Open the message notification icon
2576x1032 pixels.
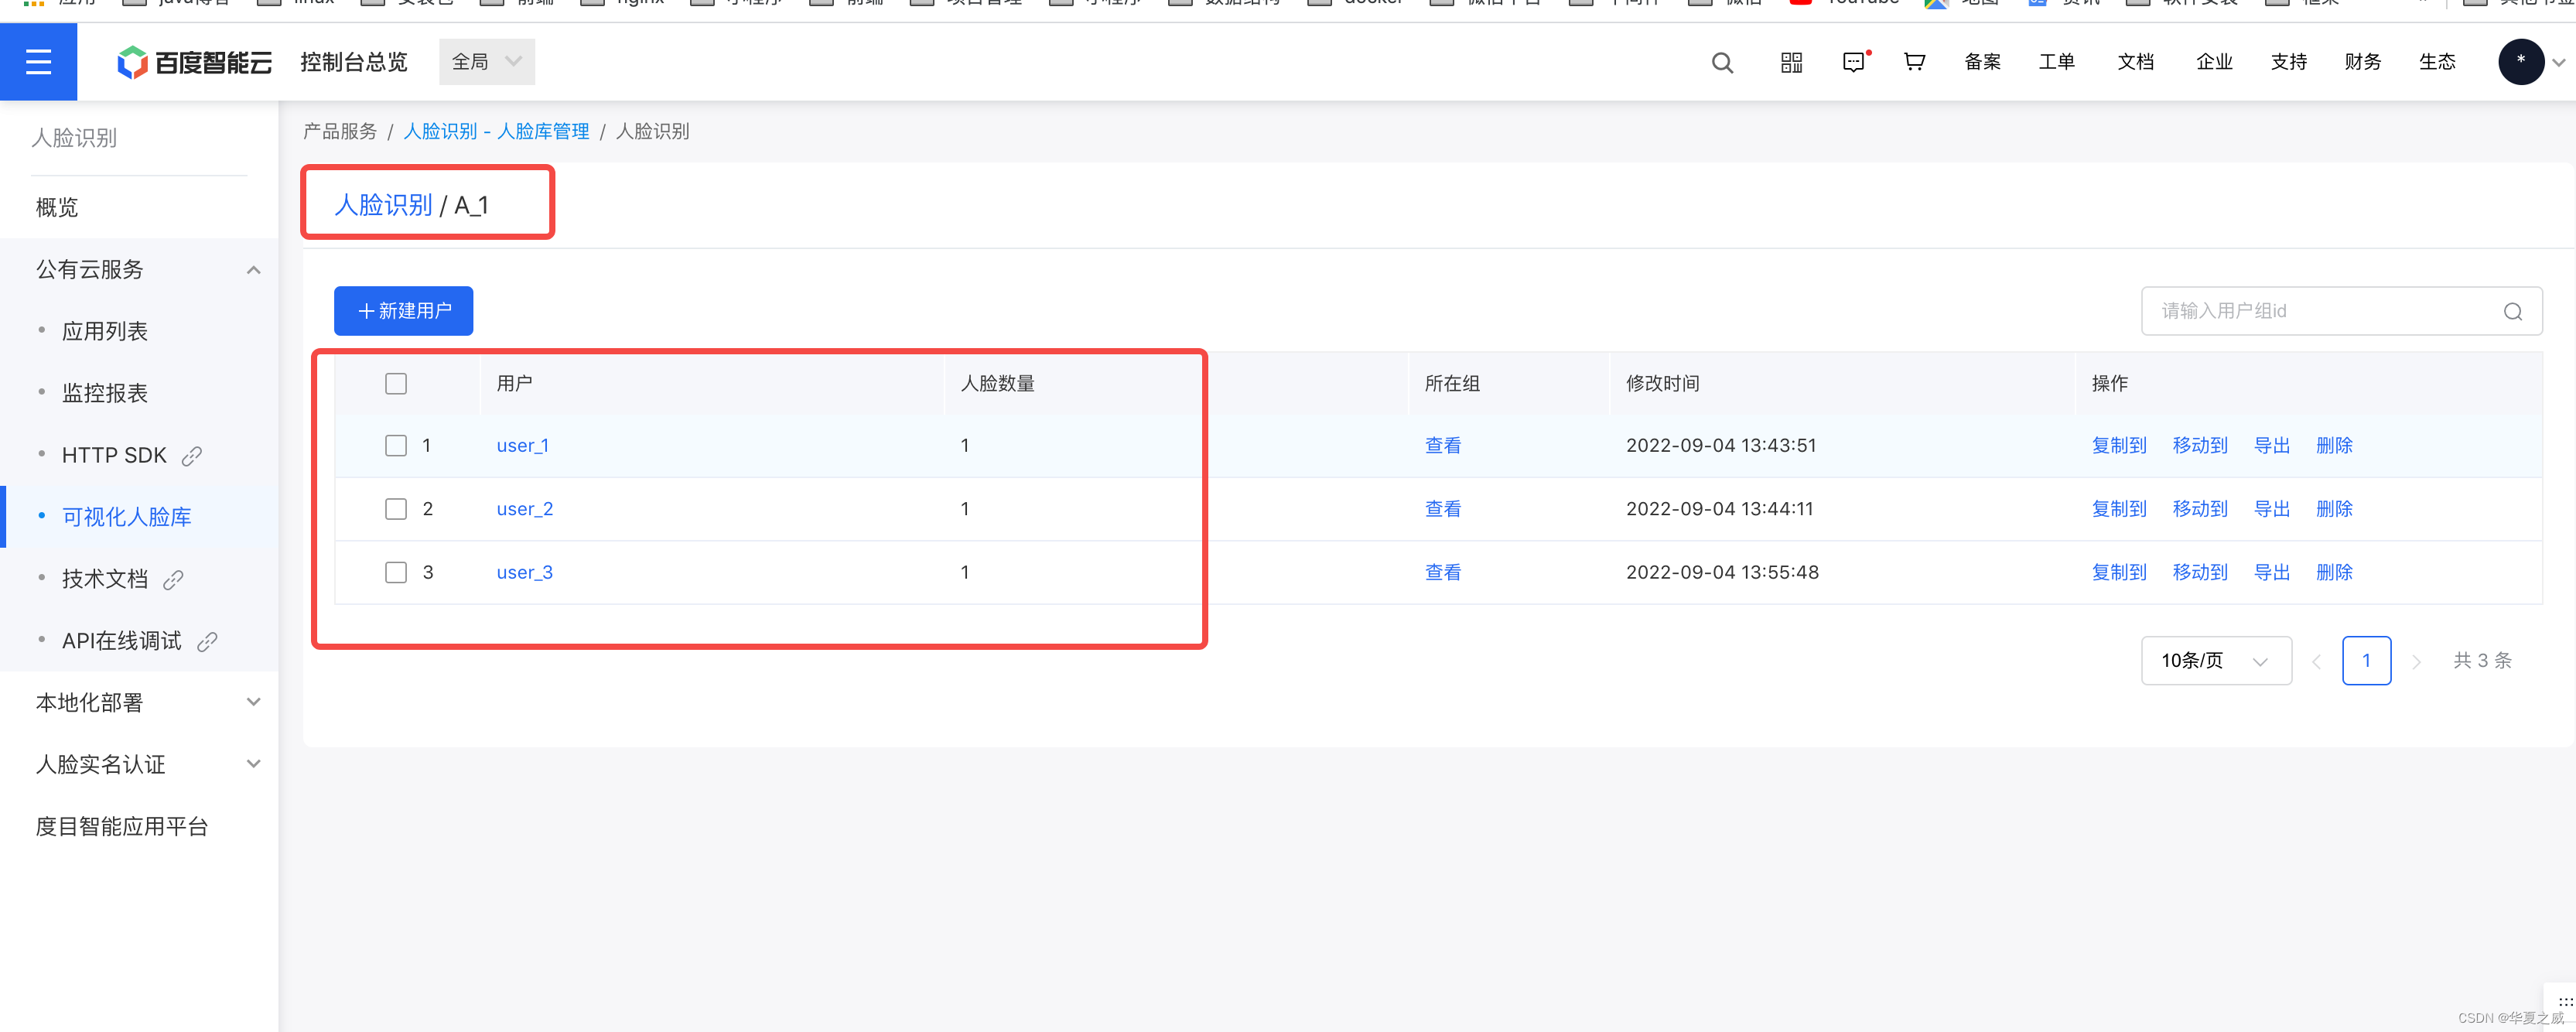(1855, 62)
